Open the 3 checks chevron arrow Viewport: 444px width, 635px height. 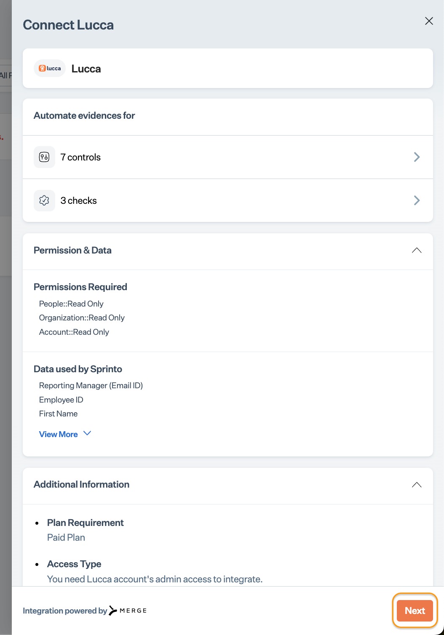click(x=417, y=200)
